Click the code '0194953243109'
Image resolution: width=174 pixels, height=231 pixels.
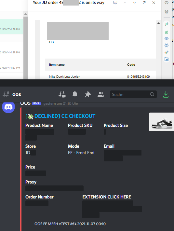(138, 76)
